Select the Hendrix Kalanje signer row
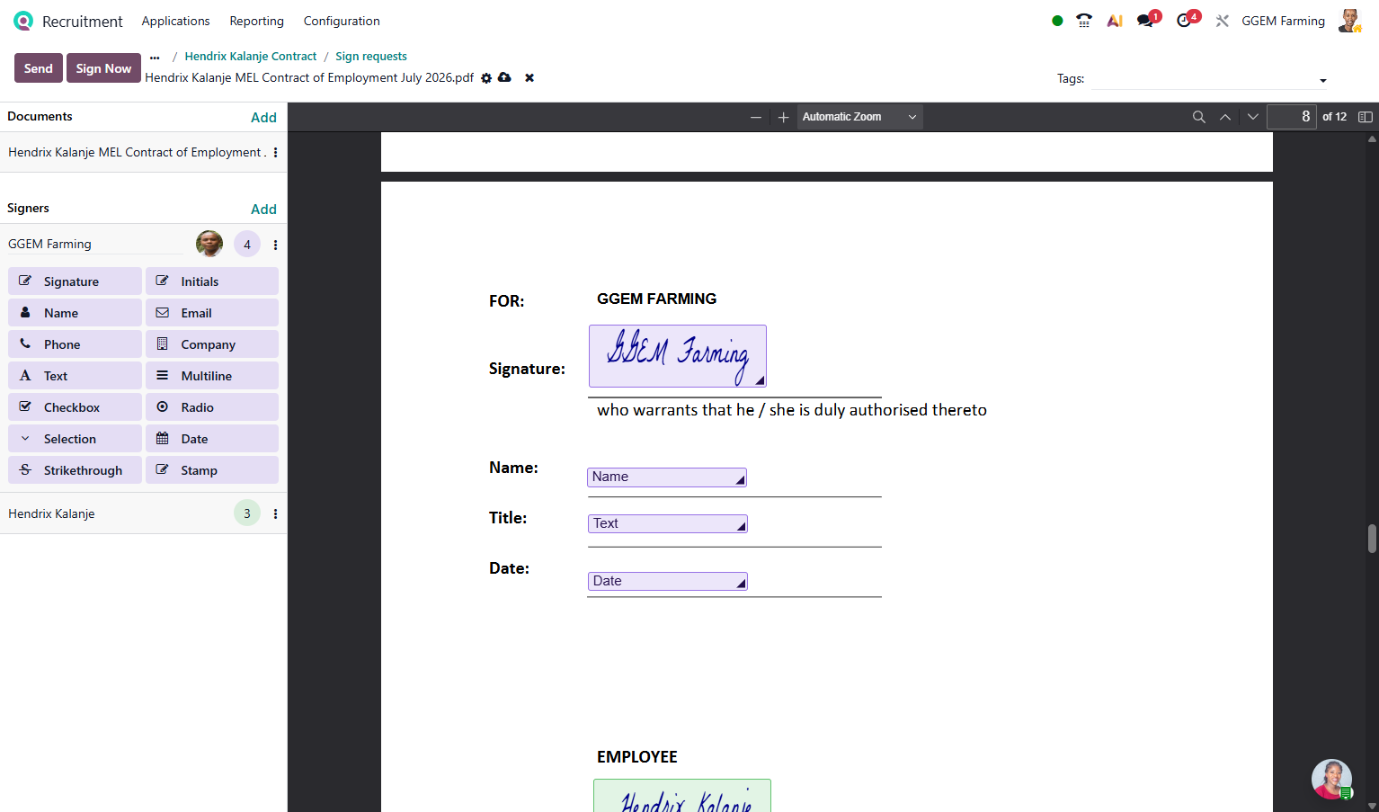This screenshot has width=1379, height=812. (144, 513)
